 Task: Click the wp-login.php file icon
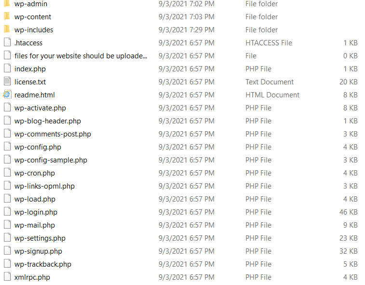pos(7,212)
